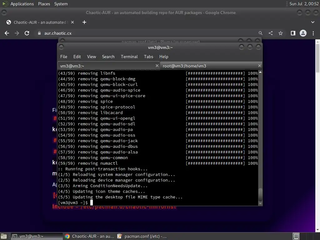This screenshot has width=320, height=240.
Task: Click the lock icon beside URL
Action: click(x=39, y=33)
